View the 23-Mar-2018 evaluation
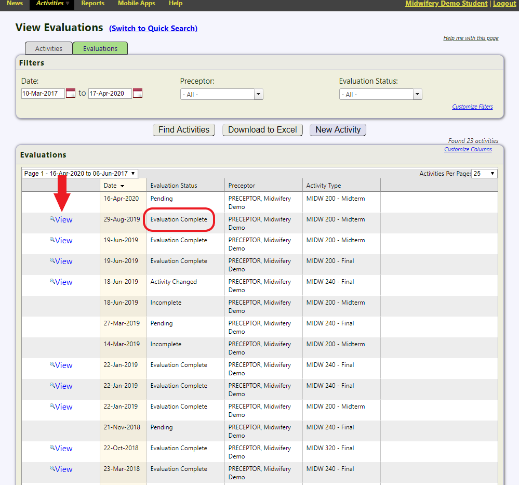 (x=61, y=469)
